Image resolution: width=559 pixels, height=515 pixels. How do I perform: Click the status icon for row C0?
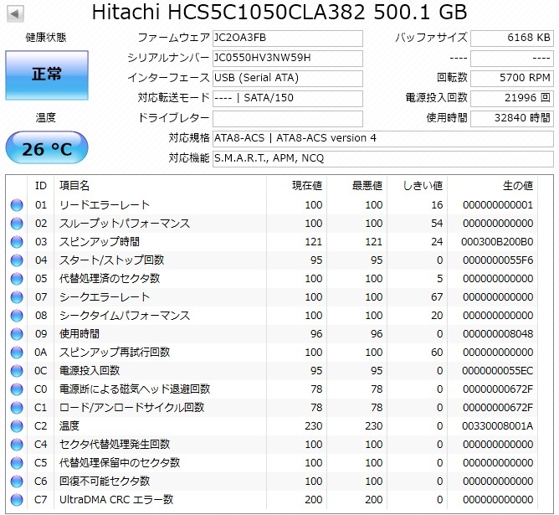[x=17, y=389]
